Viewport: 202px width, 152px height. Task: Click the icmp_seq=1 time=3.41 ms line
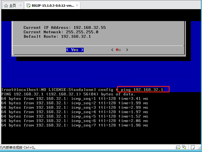tap(75, 99)
